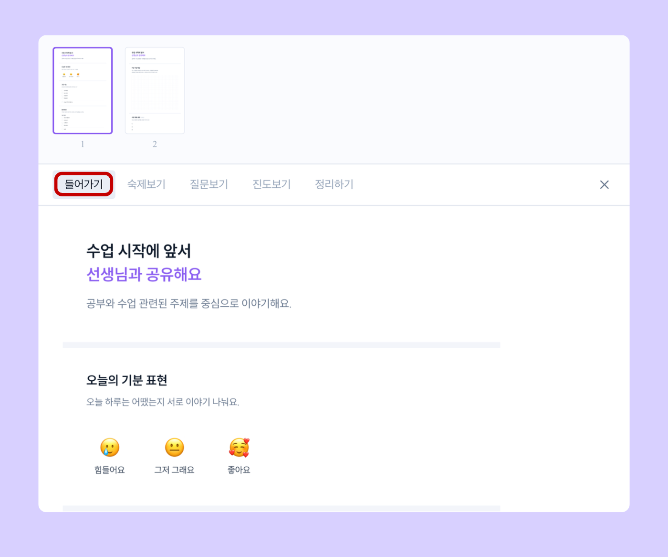The width and height of the screenshot is (668, 557).
Task: Click the 공부와 수업 관련된 description text
Action: click(x=188, y=303)
